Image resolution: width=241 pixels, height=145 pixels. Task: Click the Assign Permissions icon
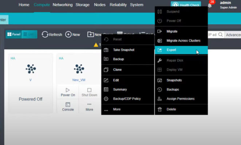(x=159, y=99)
